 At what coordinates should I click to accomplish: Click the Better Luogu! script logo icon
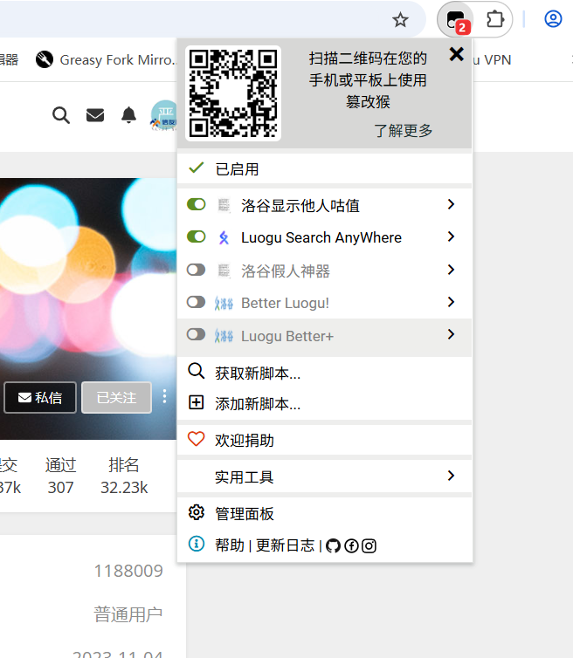224,303
